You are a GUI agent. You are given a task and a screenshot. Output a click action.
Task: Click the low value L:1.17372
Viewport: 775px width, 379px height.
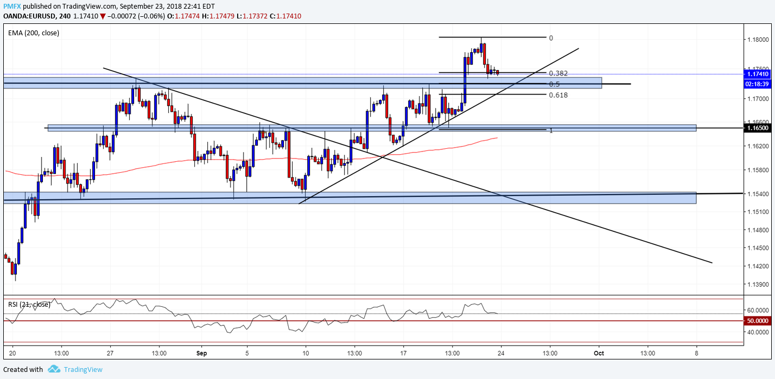(251, 16)
